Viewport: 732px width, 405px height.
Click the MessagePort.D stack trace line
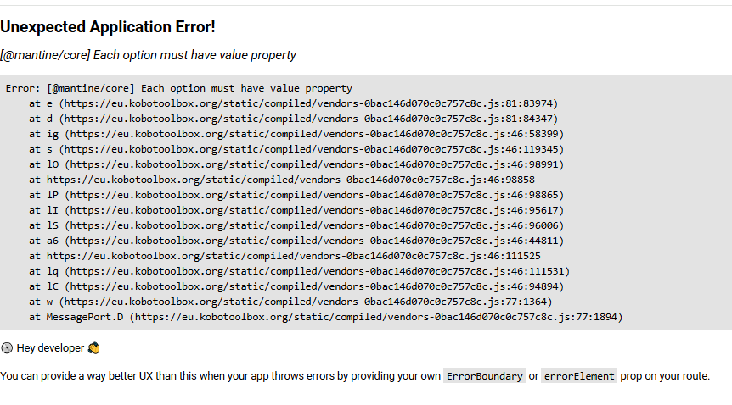click(326, 317)
